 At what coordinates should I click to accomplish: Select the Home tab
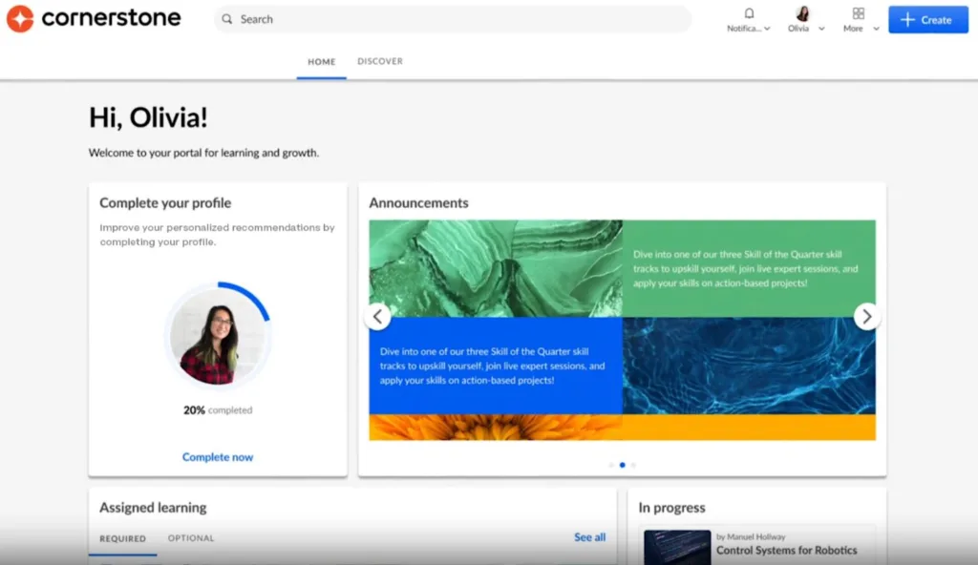(321, 60)
